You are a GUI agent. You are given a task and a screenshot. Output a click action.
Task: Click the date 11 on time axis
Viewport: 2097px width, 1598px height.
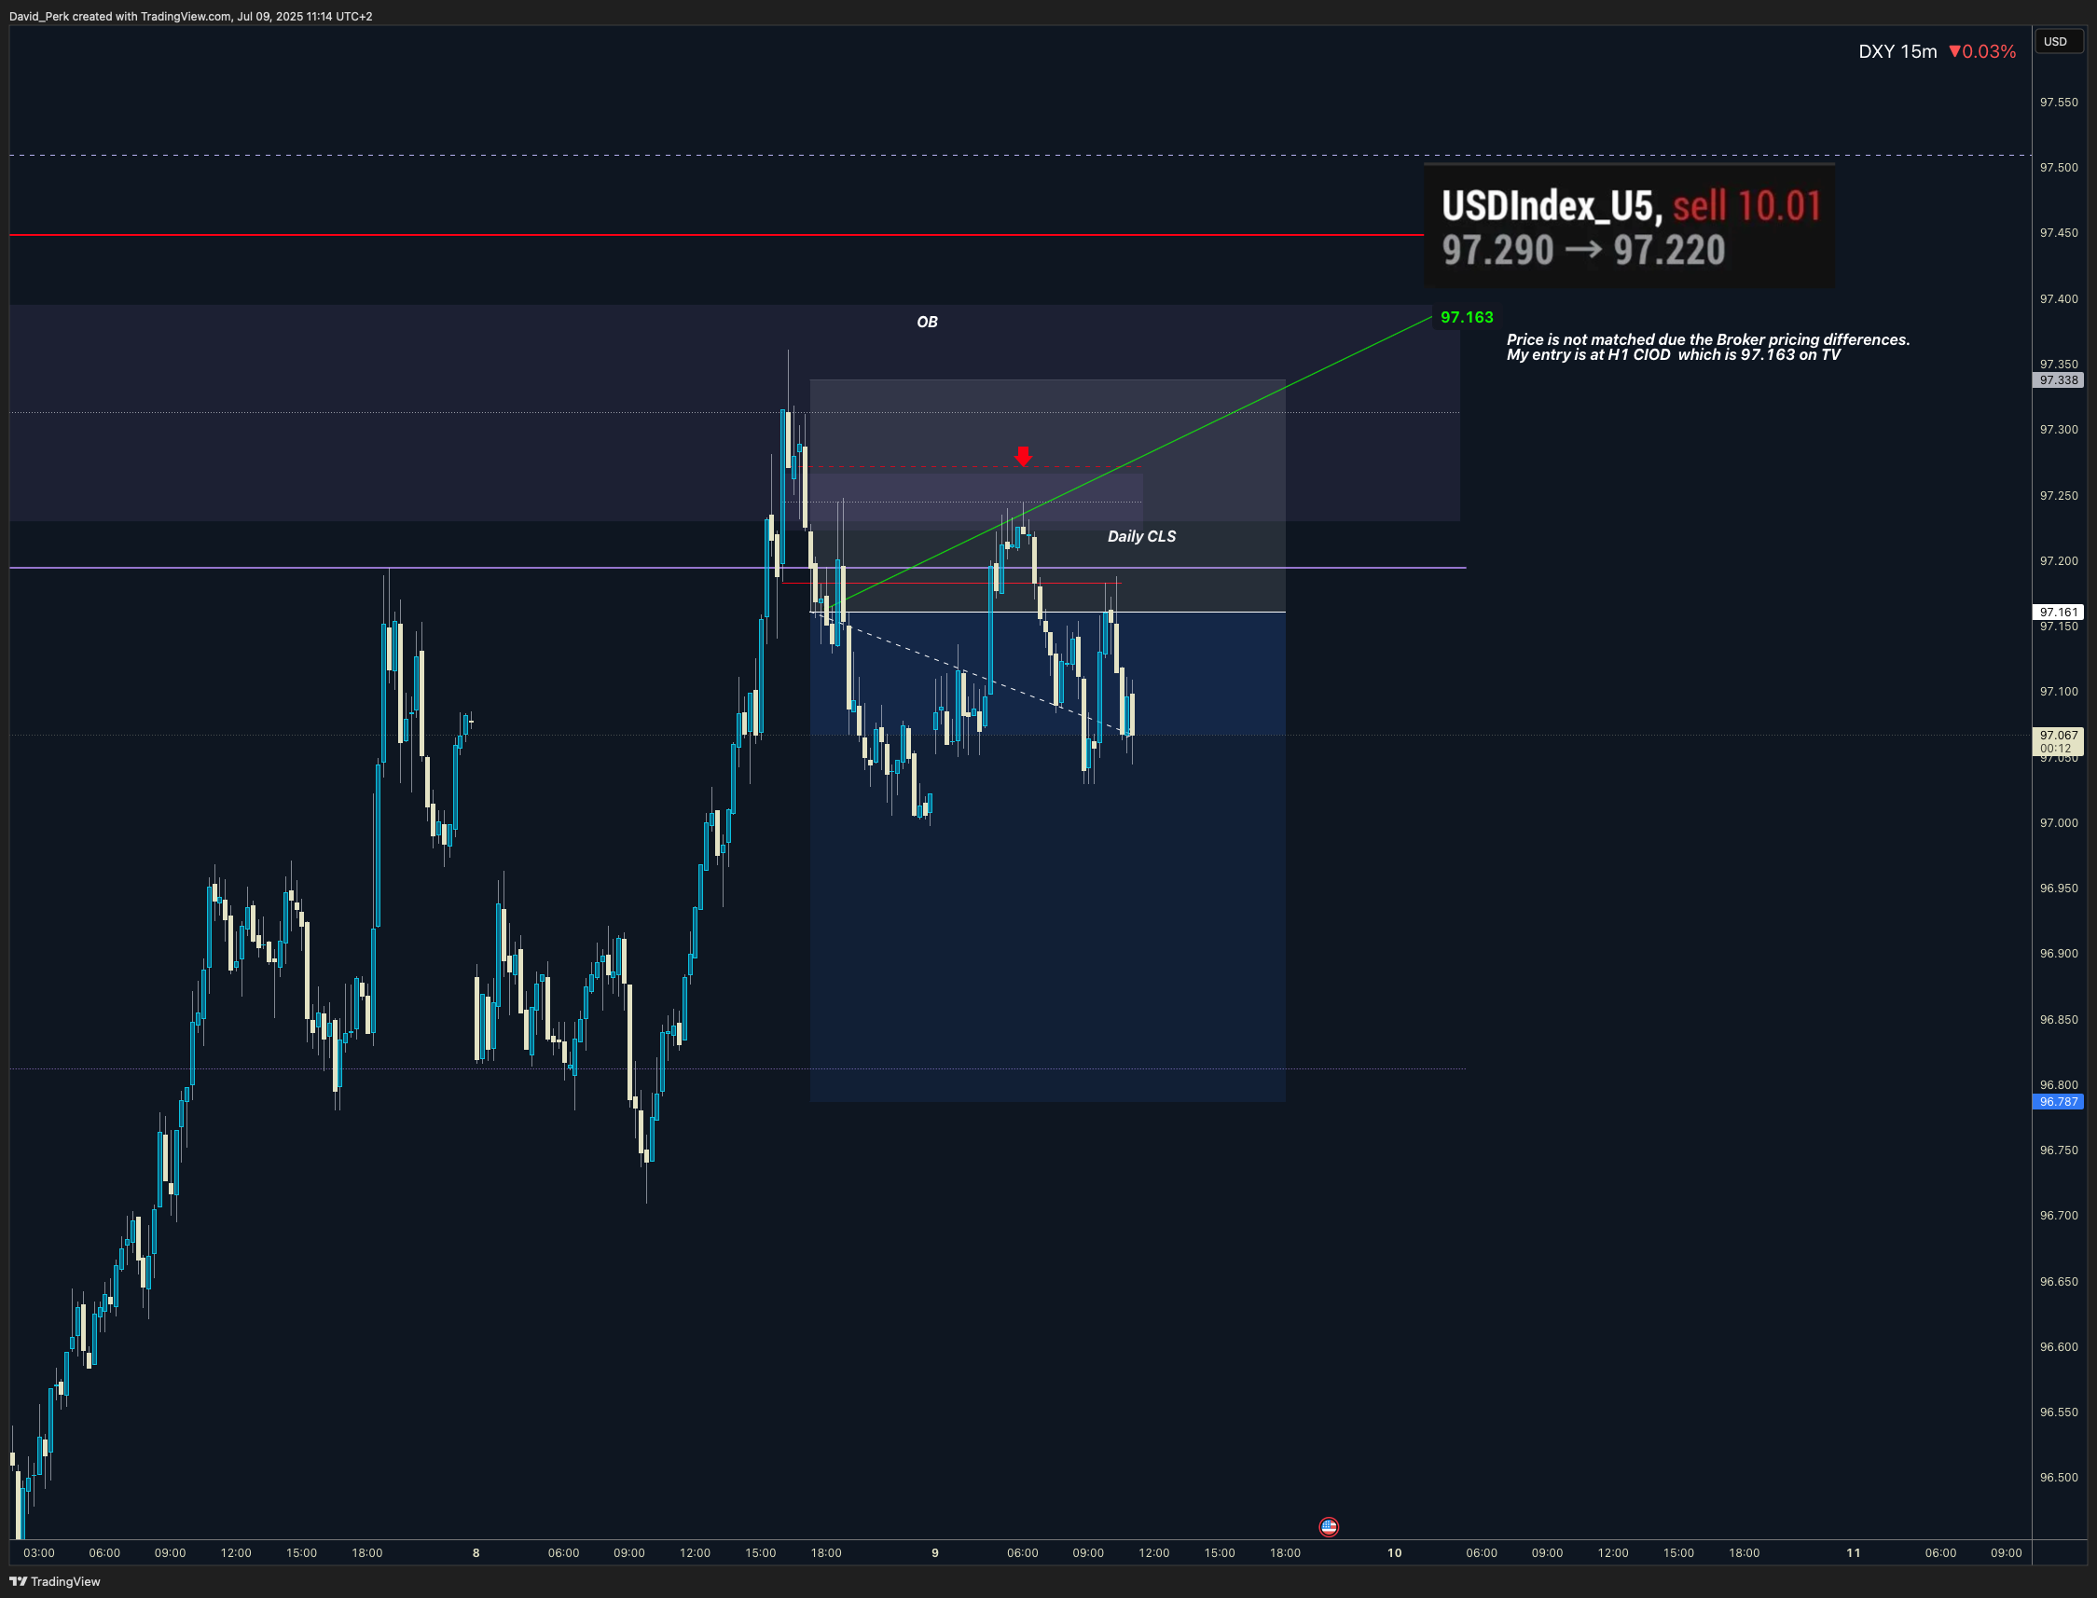pyautogui.click(x=1854, y=1552)
